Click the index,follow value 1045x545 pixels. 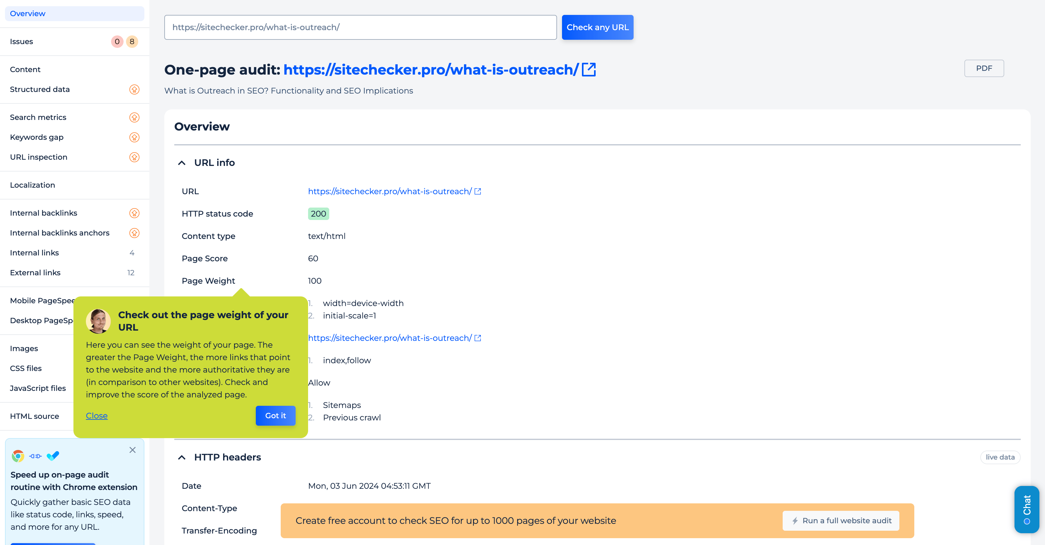347,360
